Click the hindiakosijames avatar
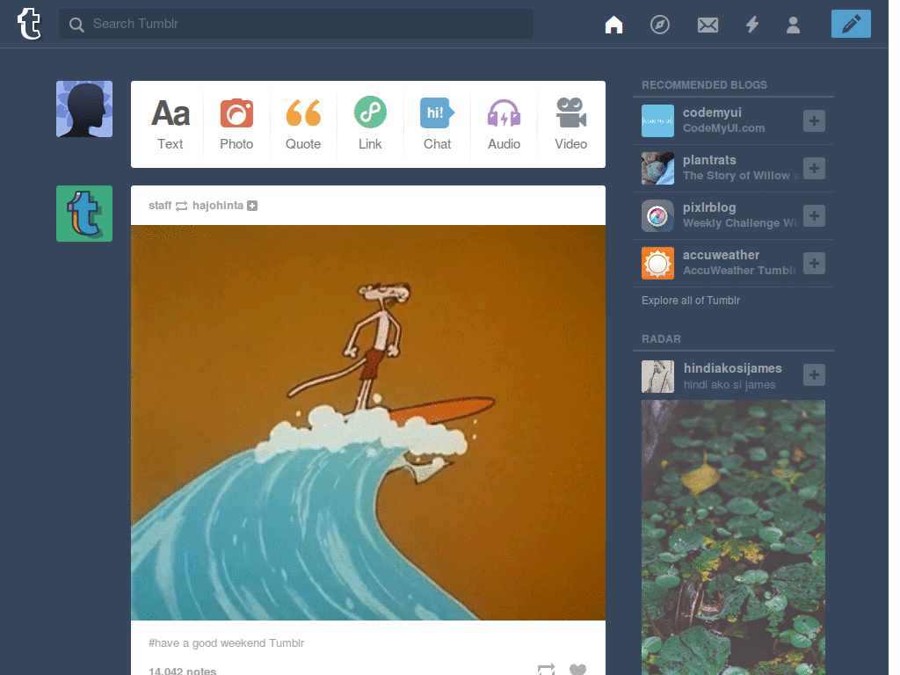The width and height of the screenshot is (900, 675). coord(657,376)
